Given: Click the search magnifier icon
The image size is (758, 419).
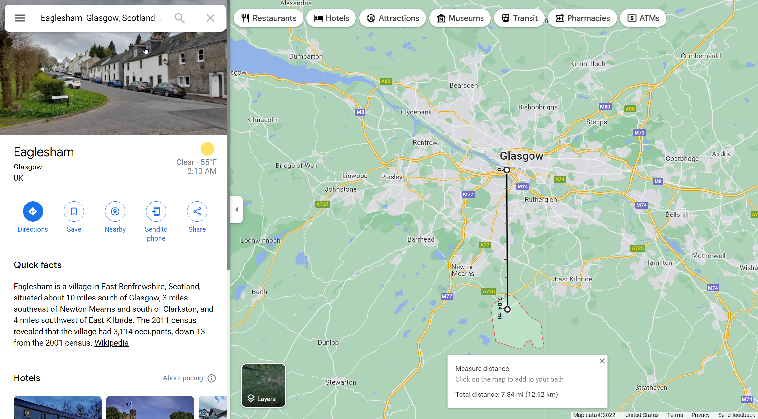Looking at the screenshot, I should pos(180,18).
